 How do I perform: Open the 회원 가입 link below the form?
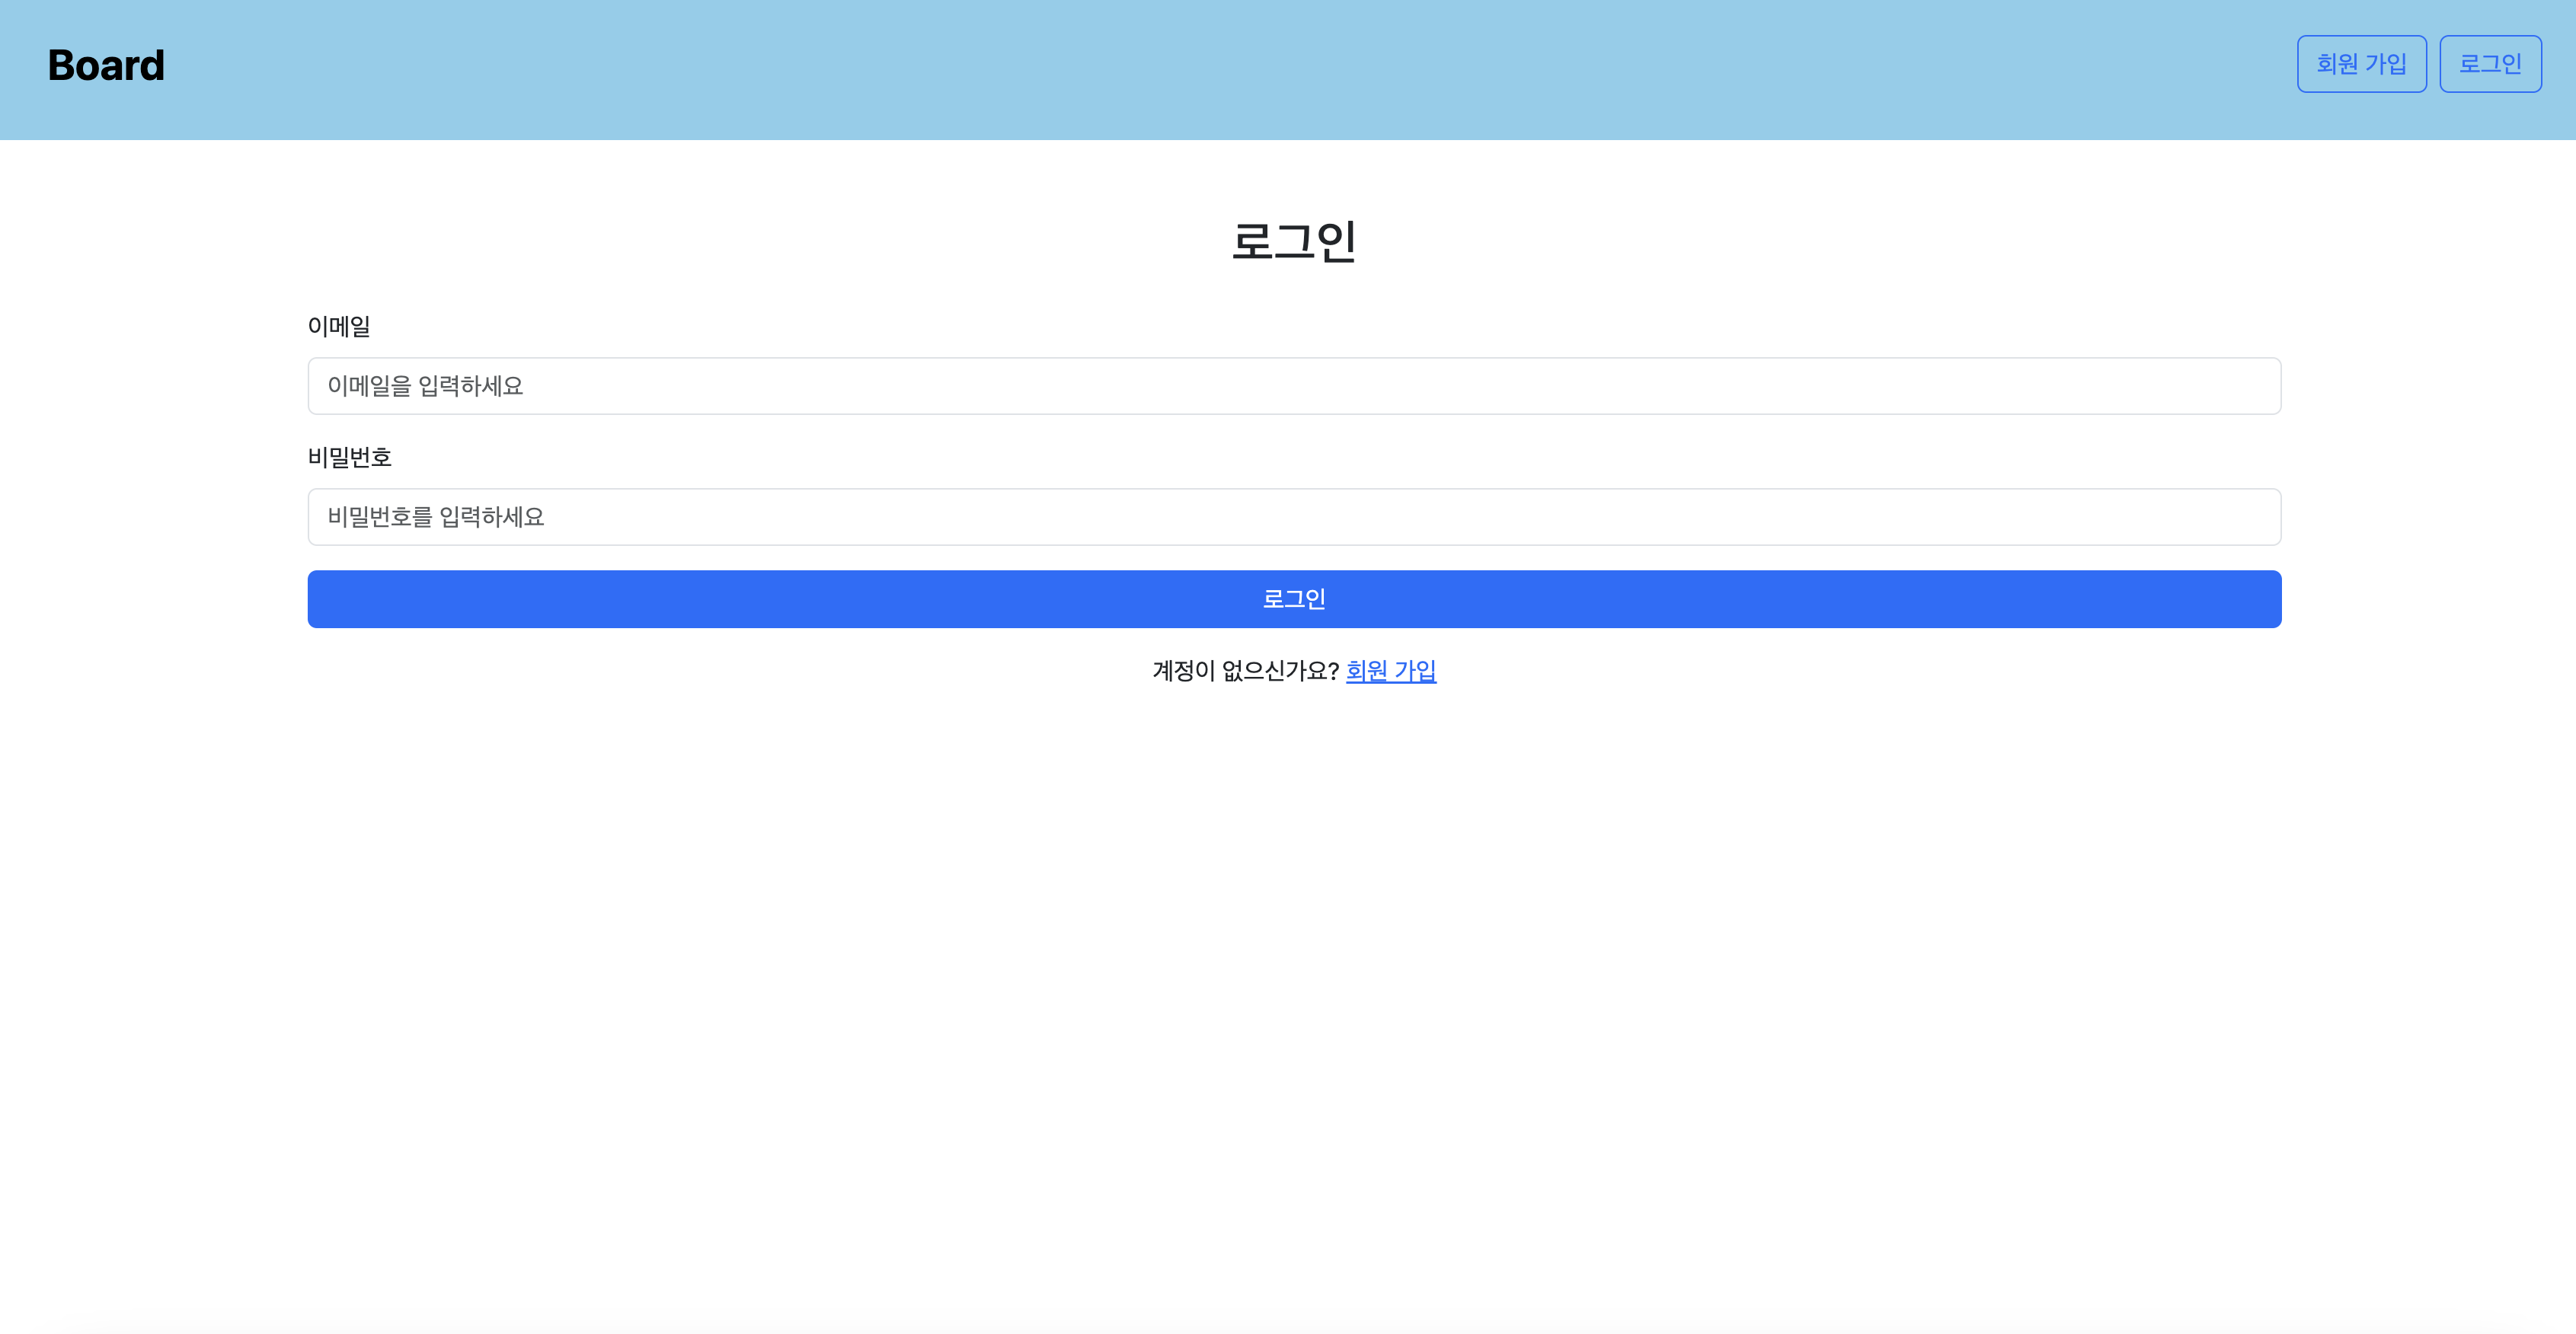[1390, 670]
